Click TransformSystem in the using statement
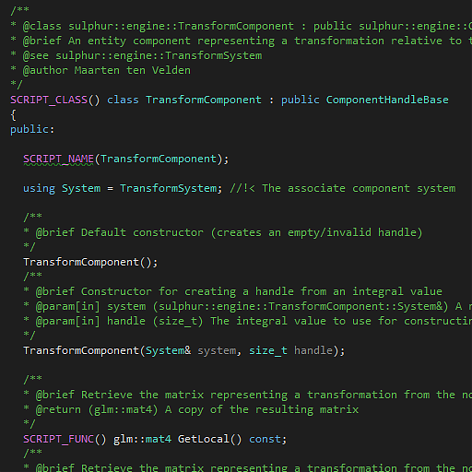The width and height of the screenshot is (472, 472). point(169,188)
